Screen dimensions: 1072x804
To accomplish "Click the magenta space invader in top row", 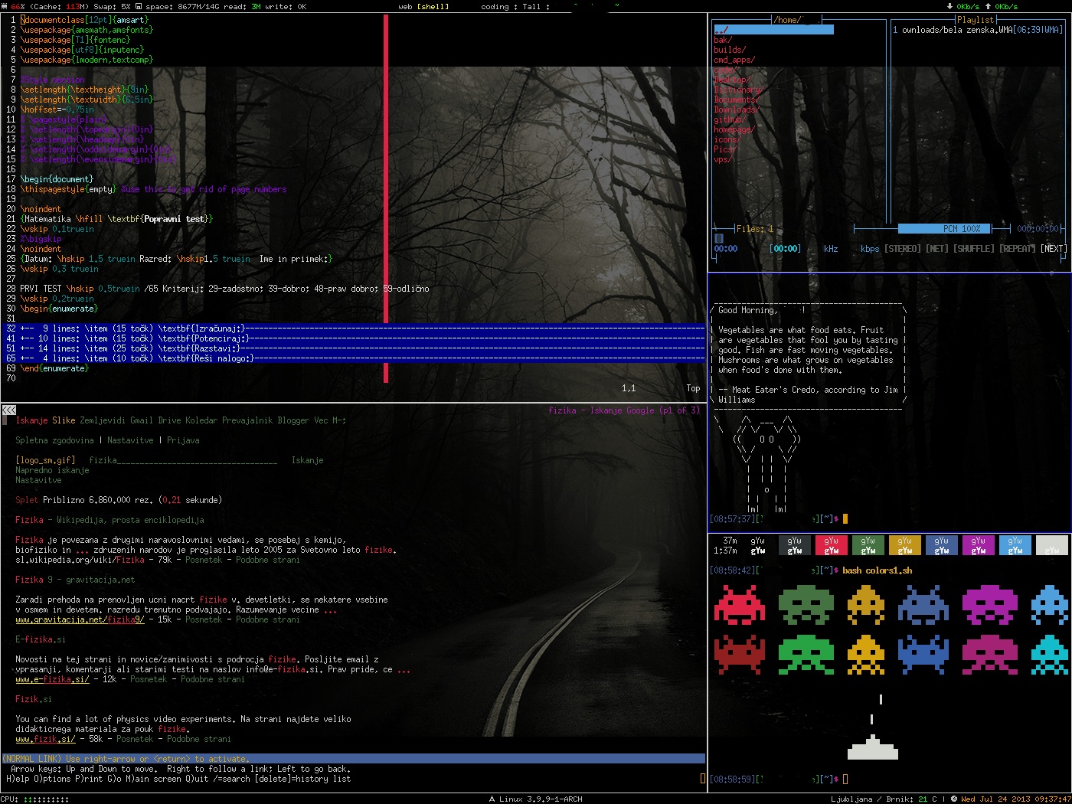I will [x=989, y=605].
